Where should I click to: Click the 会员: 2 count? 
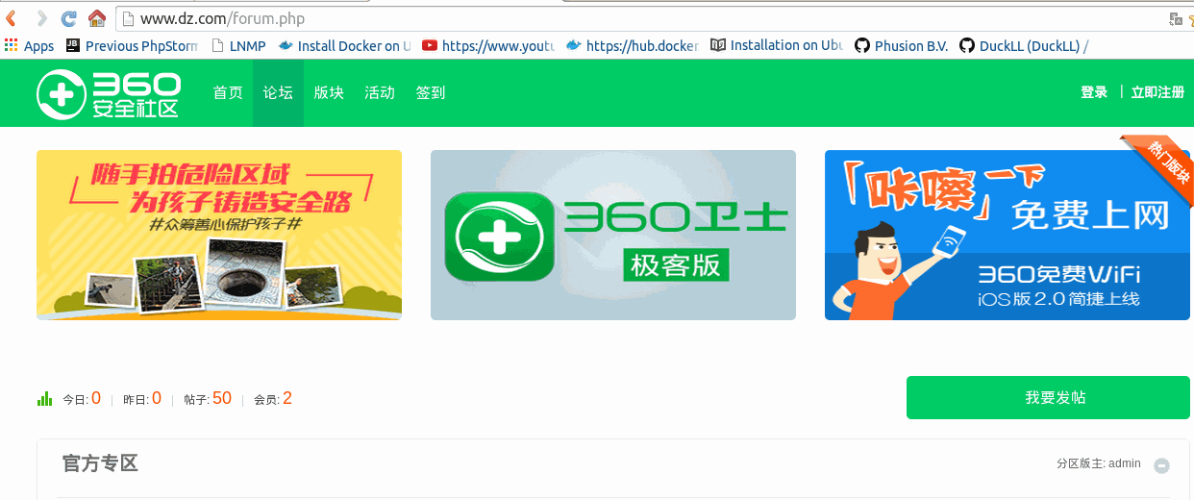point(273,398)
